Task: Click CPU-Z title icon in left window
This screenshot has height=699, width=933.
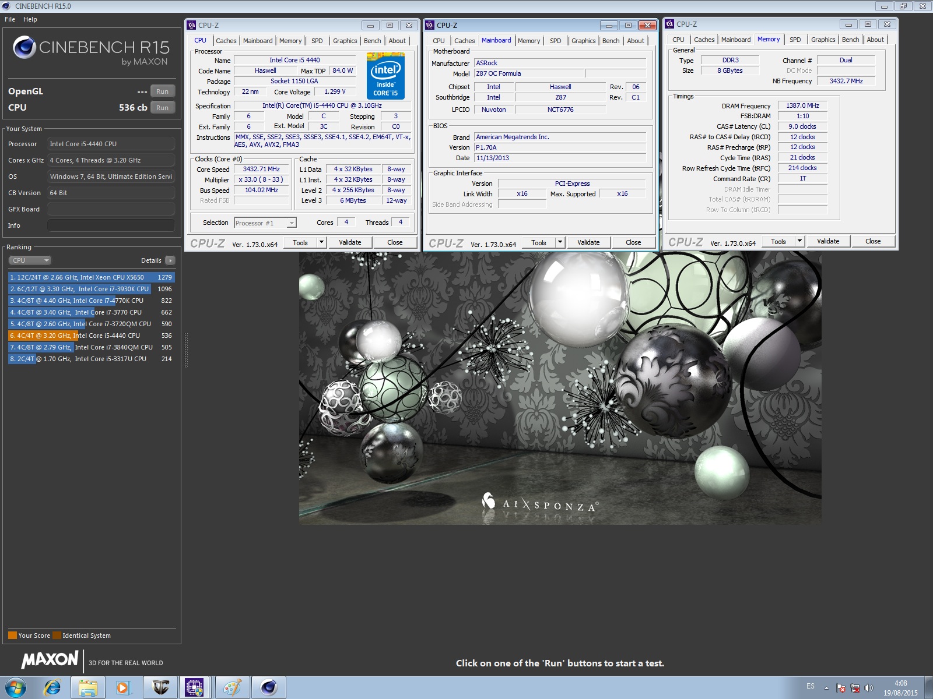Action: pos(191,25)
